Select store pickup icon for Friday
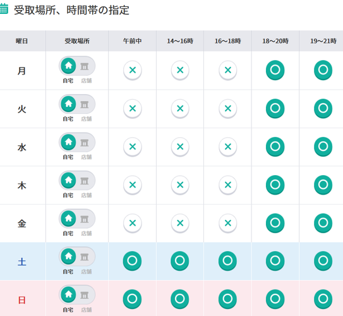This screenshot has width=343, height=316. (x=85, y=219)
